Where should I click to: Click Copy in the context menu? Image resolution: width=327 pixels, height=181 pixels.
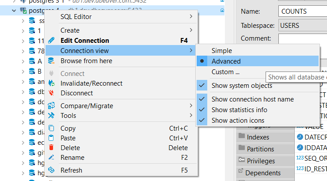point(122,128)
